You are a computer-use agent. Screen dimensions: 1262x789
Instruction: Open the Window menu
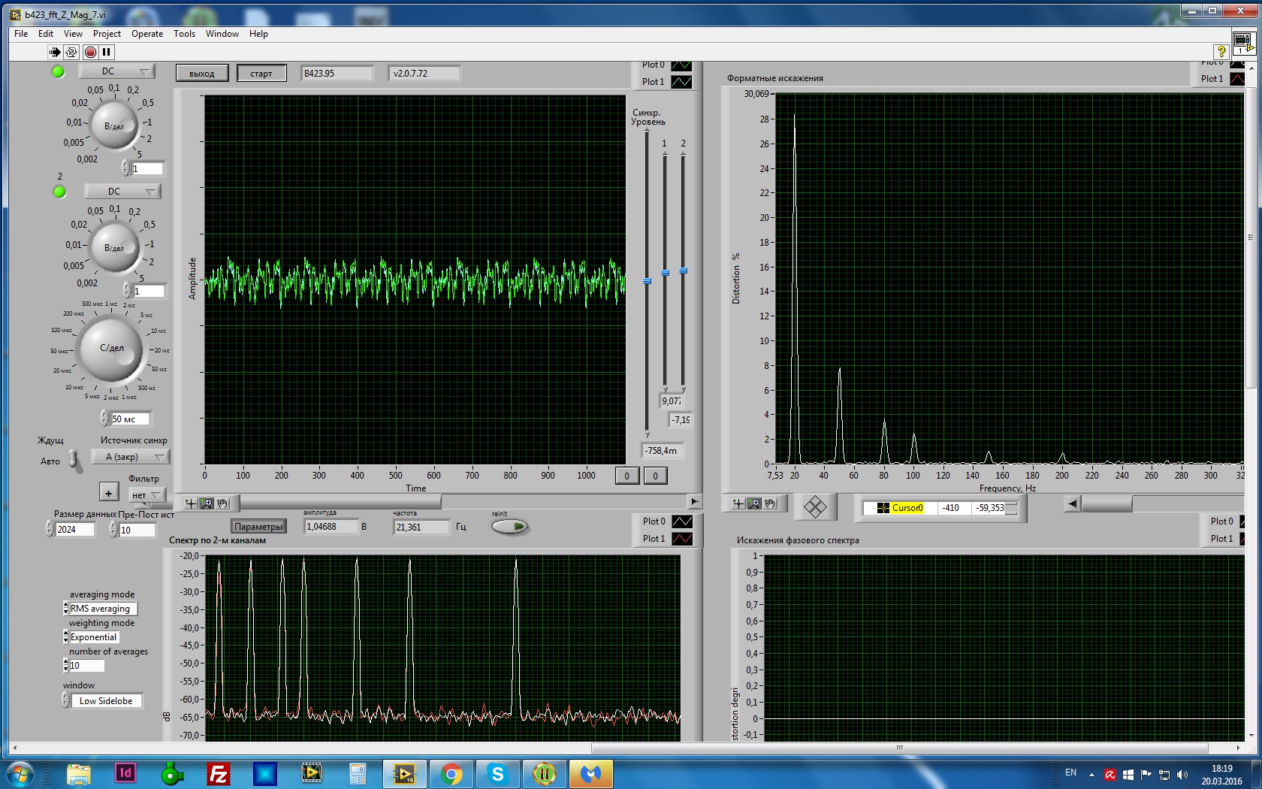pyautogui.click(x=222, y=34)
